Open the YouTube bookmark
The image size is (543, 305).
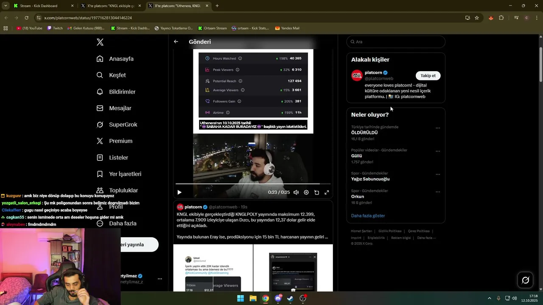tap(29, 28)
